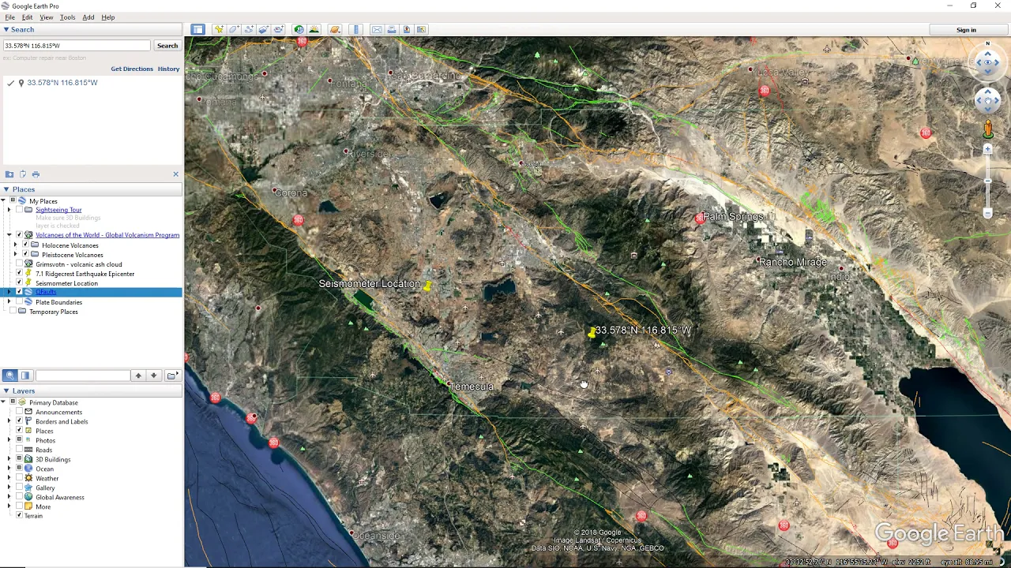Click the Places panel search magnifier icon

9,376
